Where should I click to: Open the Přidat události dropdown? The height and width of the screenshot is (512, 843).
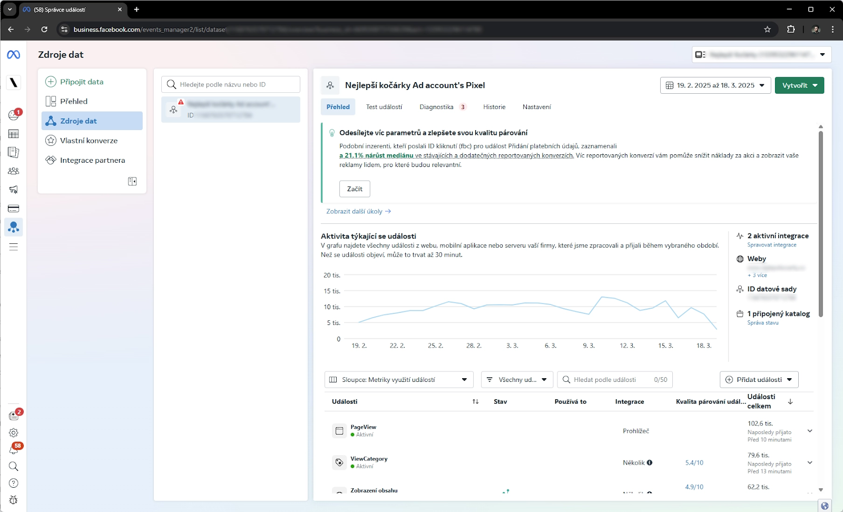coord(759,380)
